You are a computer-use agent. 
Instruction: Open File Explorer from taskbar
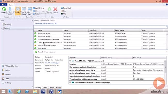pos(35,91)
